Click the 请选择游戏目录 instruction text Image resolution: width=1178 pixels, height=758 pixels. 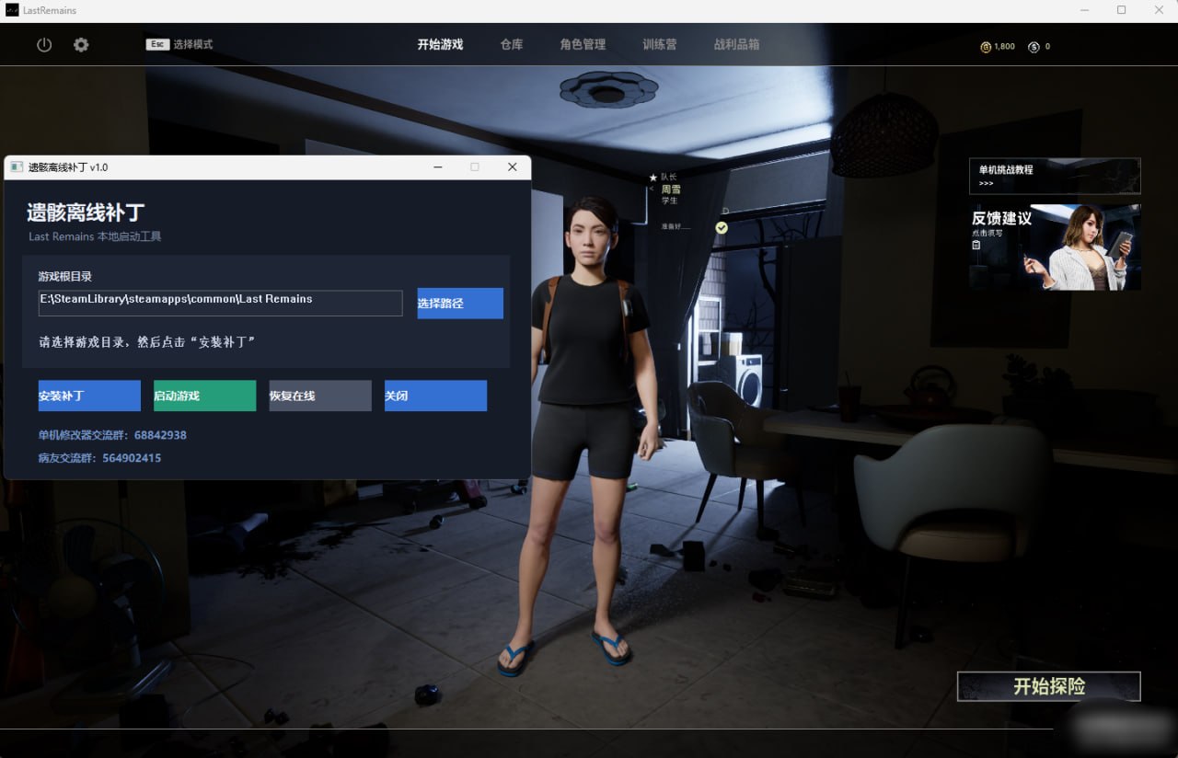(x=147, y=342)
